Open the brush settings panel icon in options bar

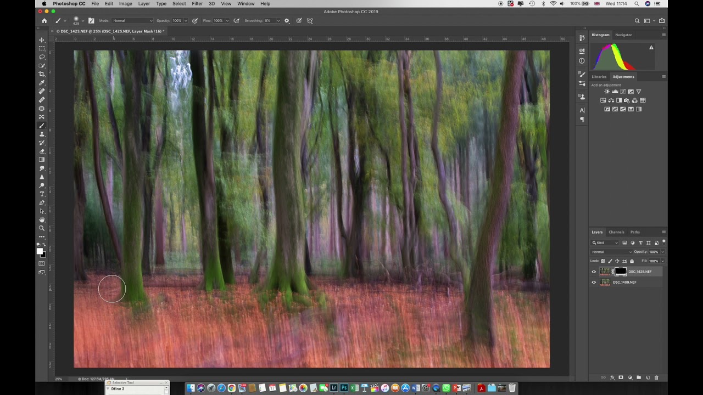point(91,21)
